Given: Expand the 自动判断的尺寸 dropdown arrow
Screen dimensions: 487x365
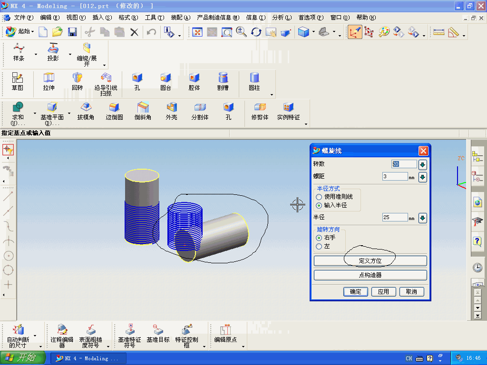Looking at the screenshot, I should 35,336.
